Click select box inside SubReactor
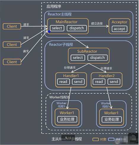The width and height of the screenshot is (139, 145). [78, 58]
